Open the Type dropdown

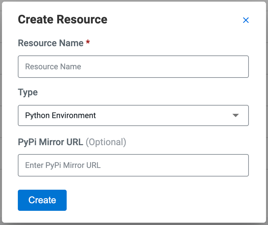(133, 115)
